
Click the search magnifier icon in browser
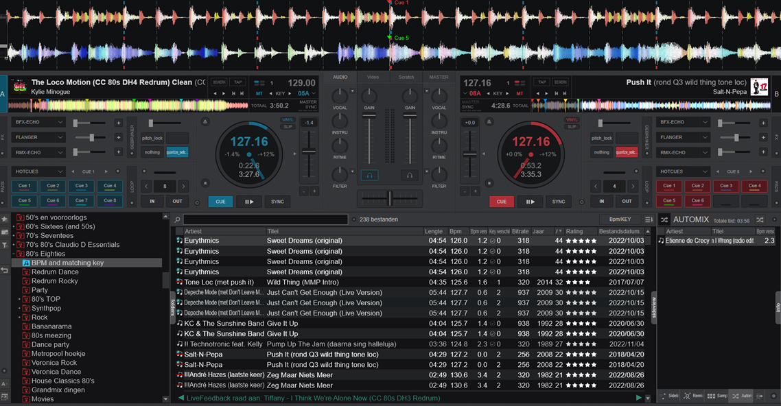[x=177, y=219]
